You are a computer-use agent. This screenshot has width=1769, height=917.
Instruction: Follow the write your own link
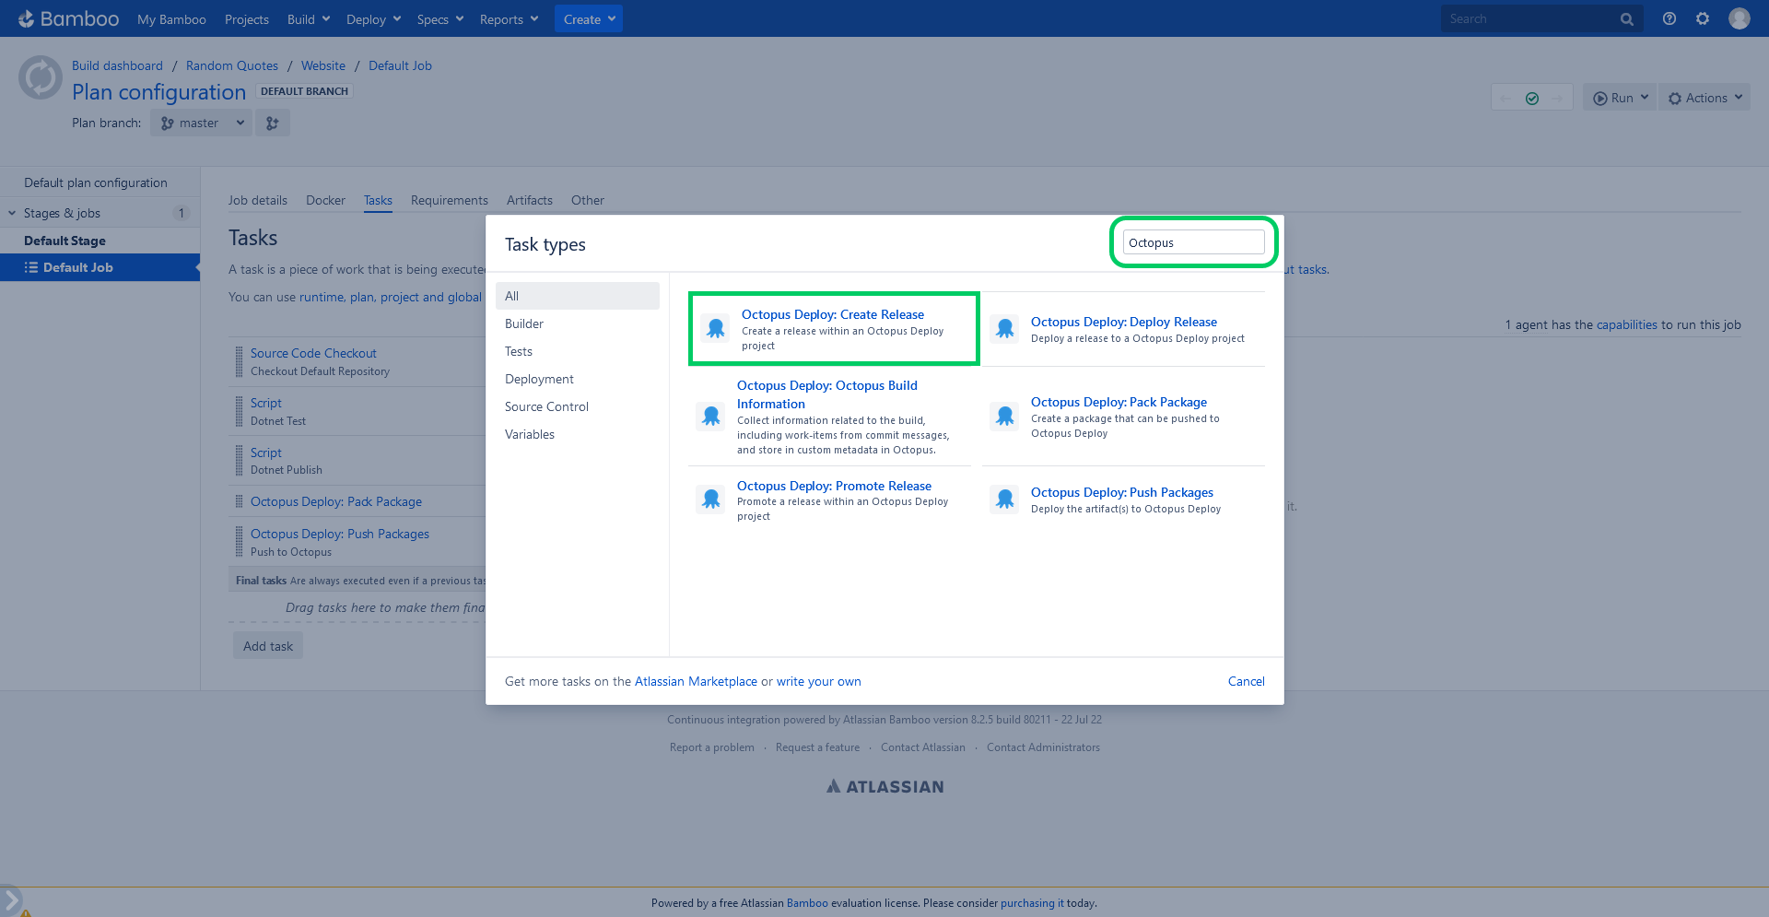click(819, 681)
